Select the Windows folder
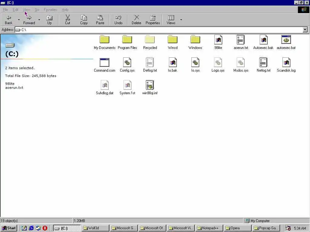The image size is (310, 232). point(195,42)
